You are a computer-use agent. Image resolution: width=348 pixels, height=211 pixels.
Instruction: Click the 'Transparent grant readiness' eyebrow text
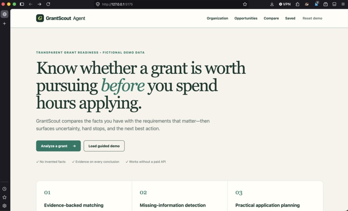[x=67, y=53]
